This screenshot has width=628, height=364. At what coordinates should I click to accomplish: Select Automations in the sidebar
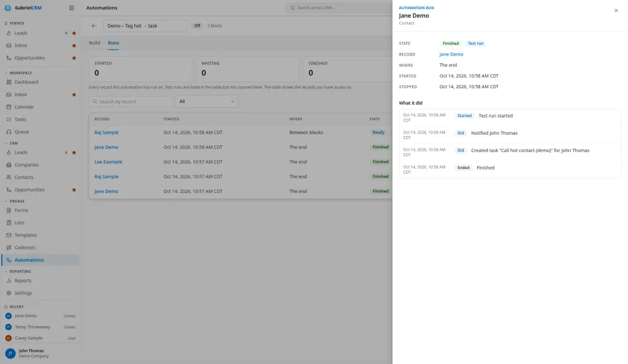point(40,260)
